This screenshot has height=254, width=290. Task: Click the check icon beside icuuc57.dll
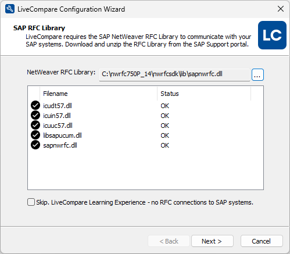point(35,125)
